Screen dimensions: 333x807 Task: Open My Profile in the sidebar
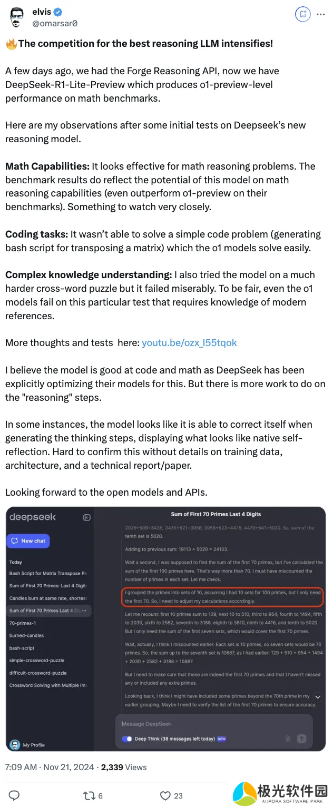coord(34,745)
